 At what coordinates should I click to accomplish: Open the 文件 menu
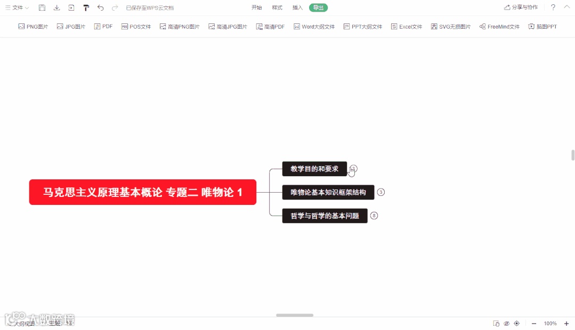point(17,7)
